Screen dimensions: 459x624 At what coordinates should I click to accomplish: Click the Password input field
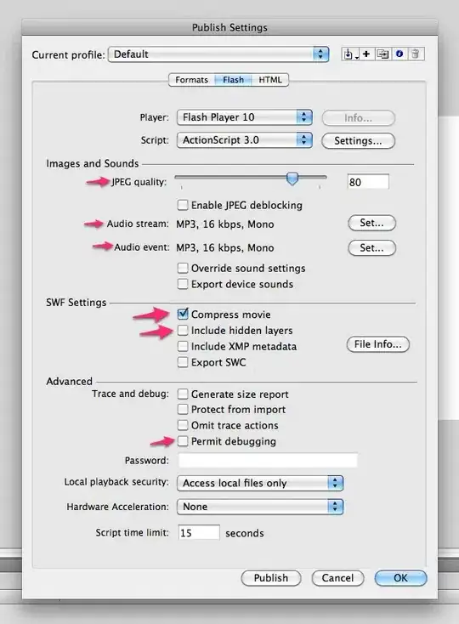[x=268, y=461]
